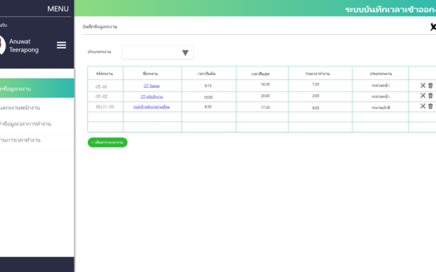Viewport: 436px width, 272px height.
Task: Click the edit tools icon for OT-01
Action: (423, 86)
